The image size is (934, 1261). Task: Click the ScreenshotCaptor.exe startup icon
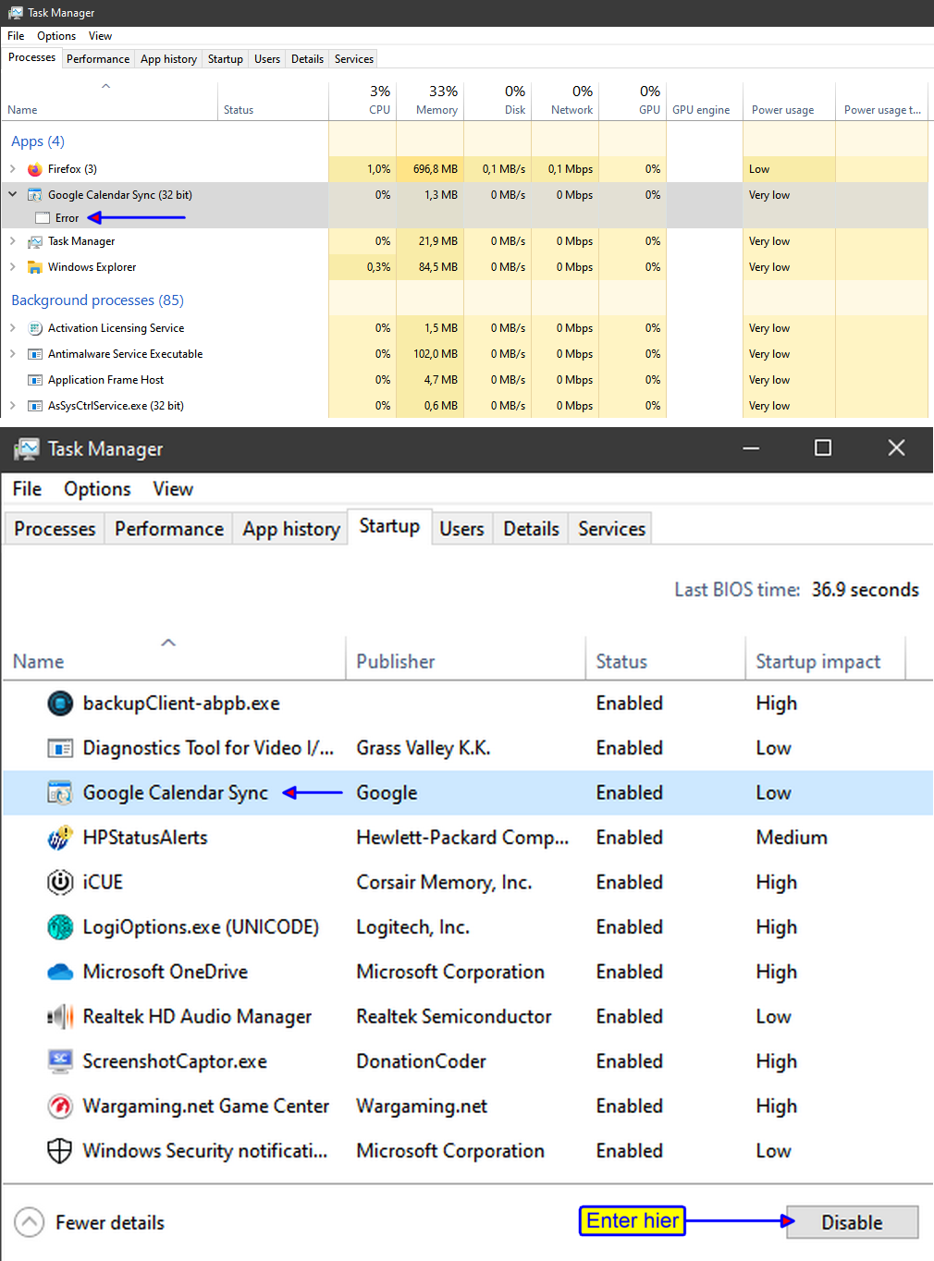(x=60, y=1061)
